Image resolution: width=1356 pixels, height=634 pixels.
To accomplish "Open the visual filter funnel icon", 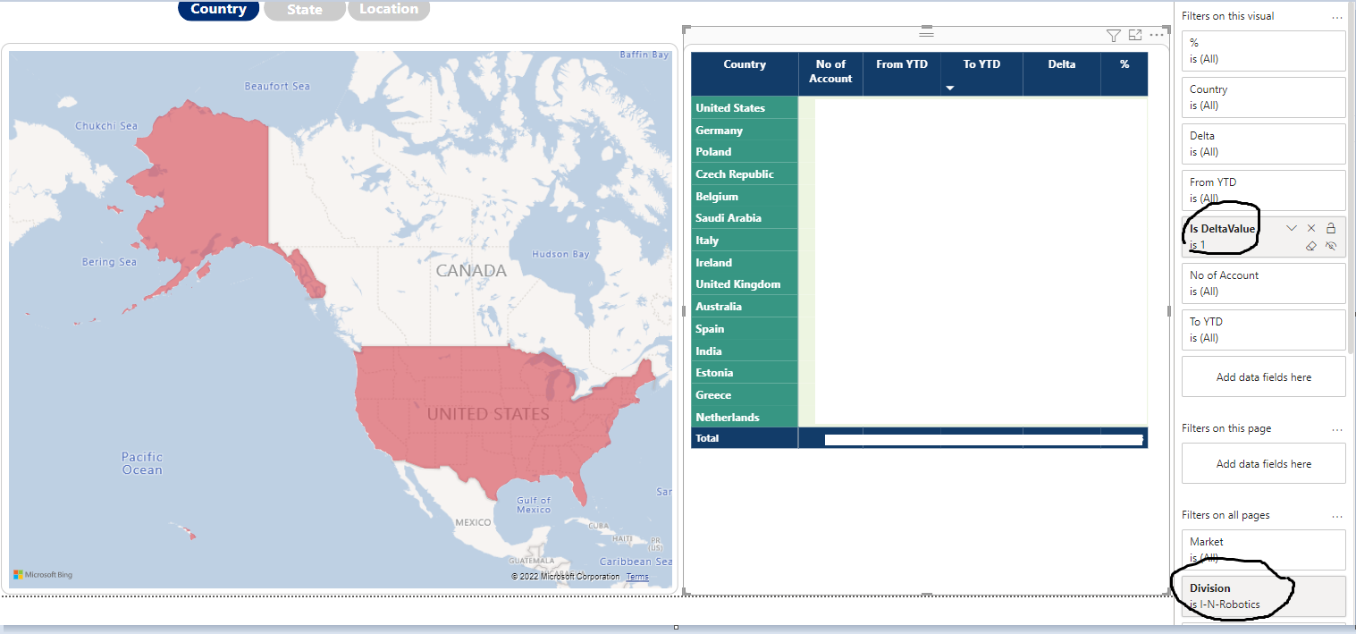I will 1113,36.
